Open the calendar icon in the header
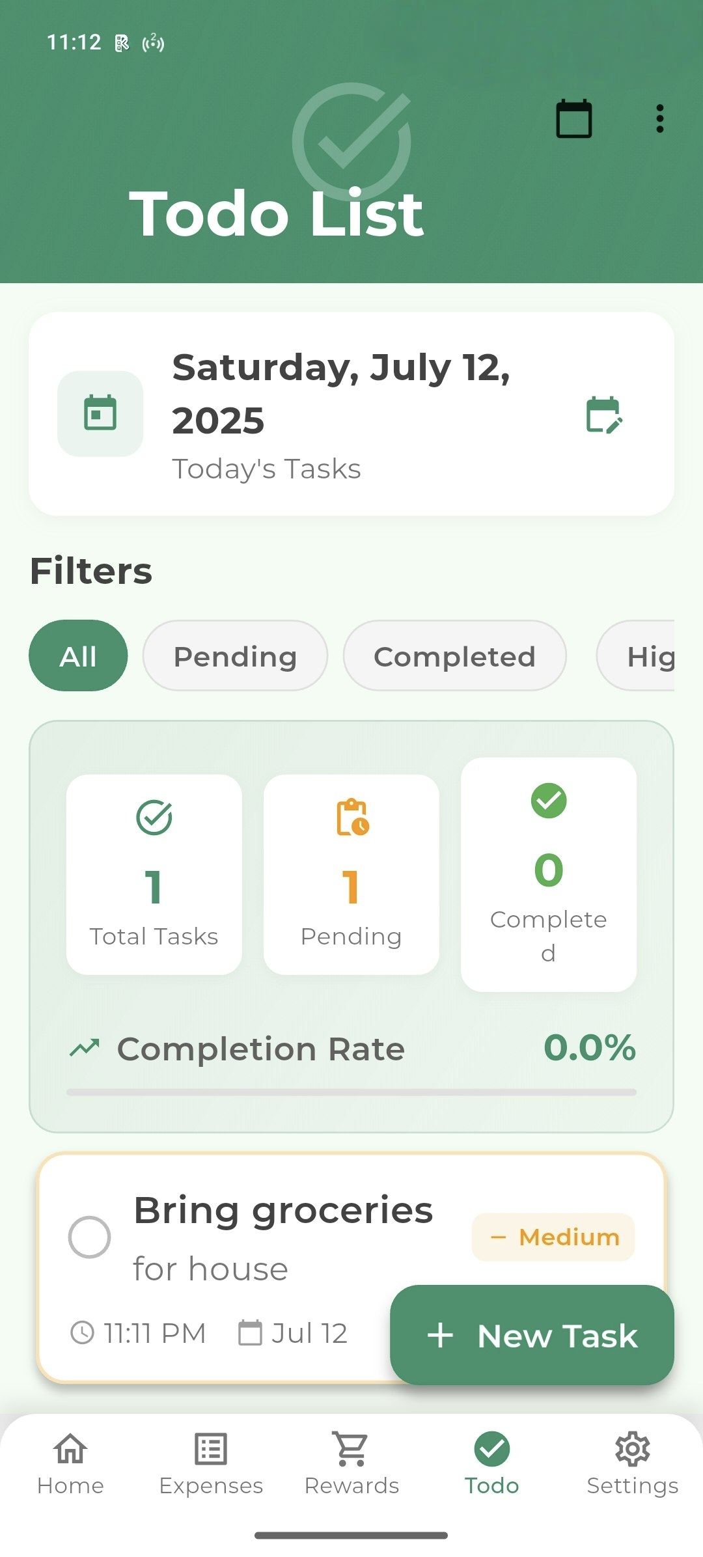This screenshot has width=703, height=1557. (x=573, y=119)
